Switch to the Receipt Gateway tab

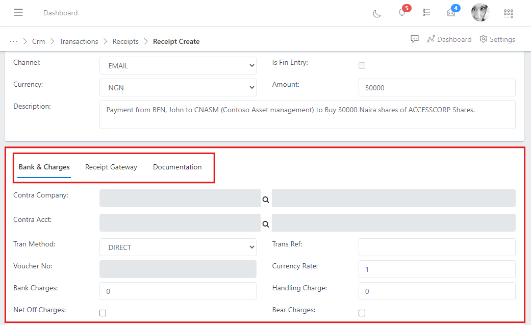pos(111,167)
